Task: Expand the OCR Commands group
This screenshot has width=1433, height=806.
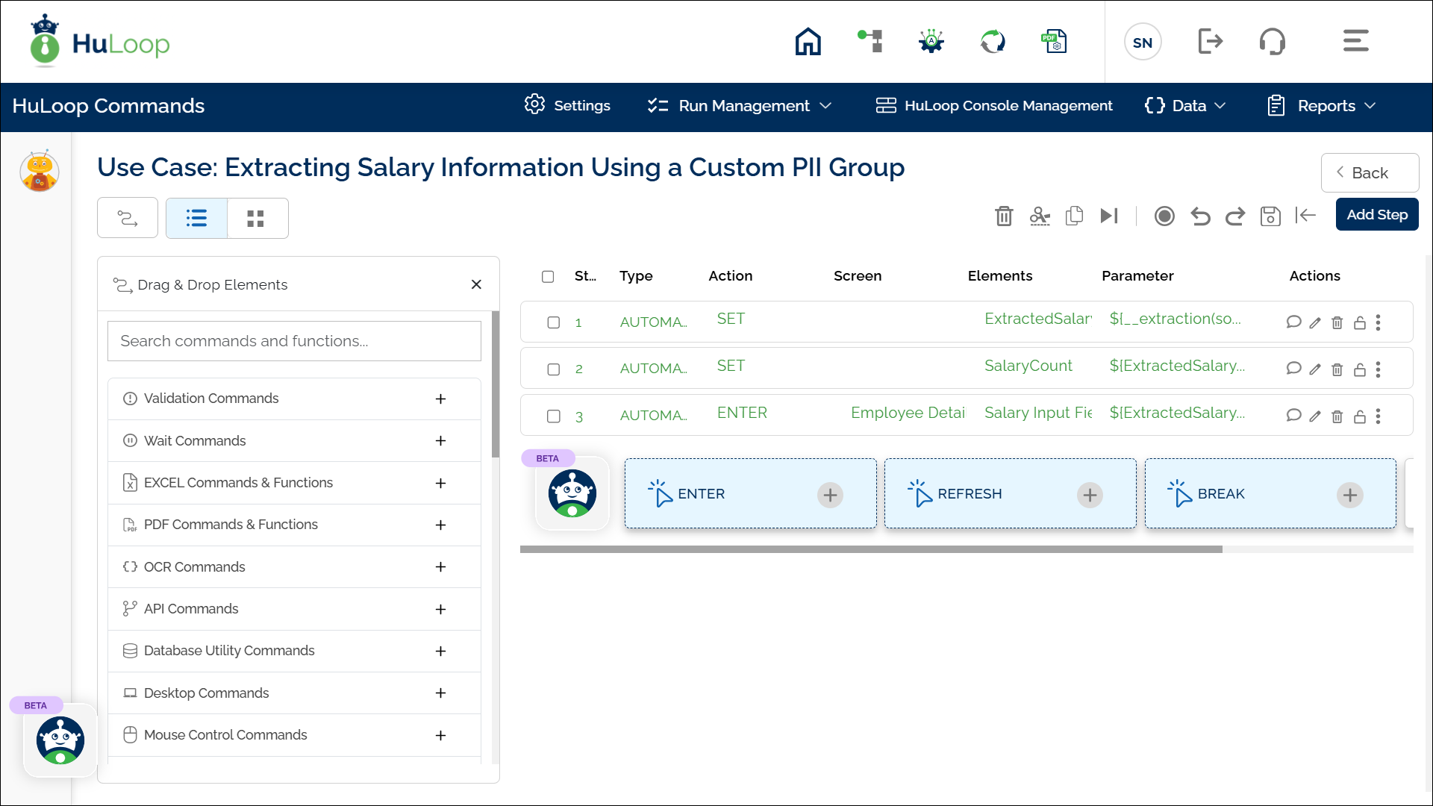Action: pyautogui.click(x=440, y=567)
